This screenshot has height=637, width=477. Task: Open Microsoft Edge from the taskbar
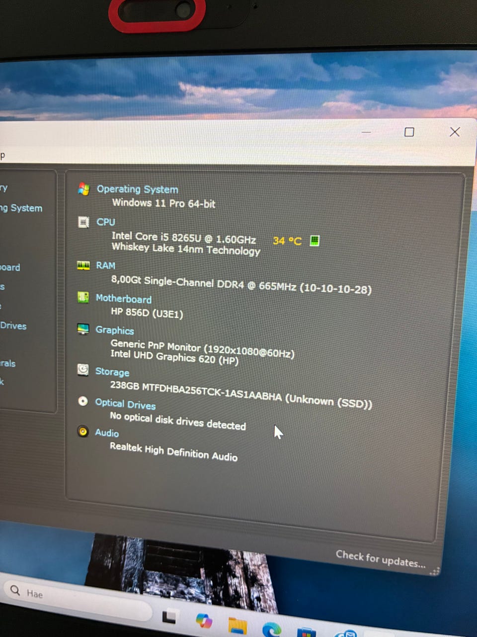pyautogui.click(x=272, y=630)
